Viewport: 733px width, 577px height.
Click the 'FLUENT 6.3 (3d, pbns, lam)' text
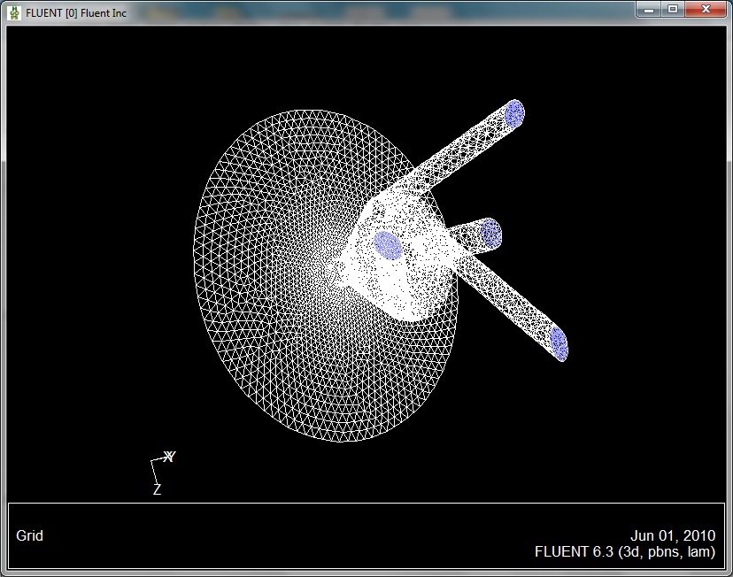point(624,551)
